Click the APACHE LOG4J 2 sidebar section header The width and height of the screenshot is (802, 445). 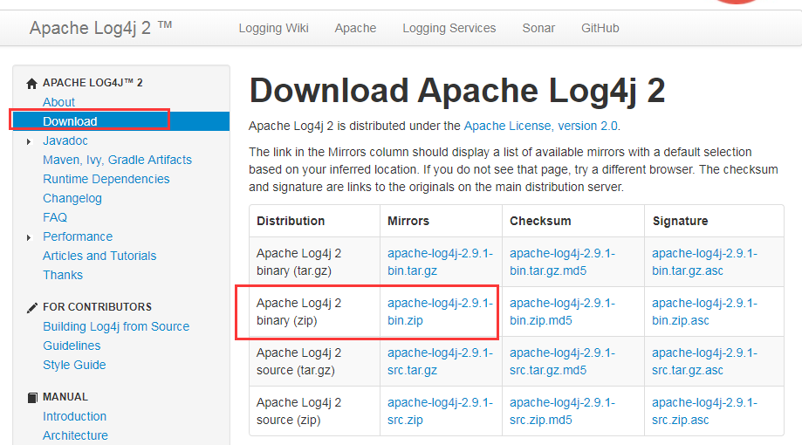(x=93, y=83)
